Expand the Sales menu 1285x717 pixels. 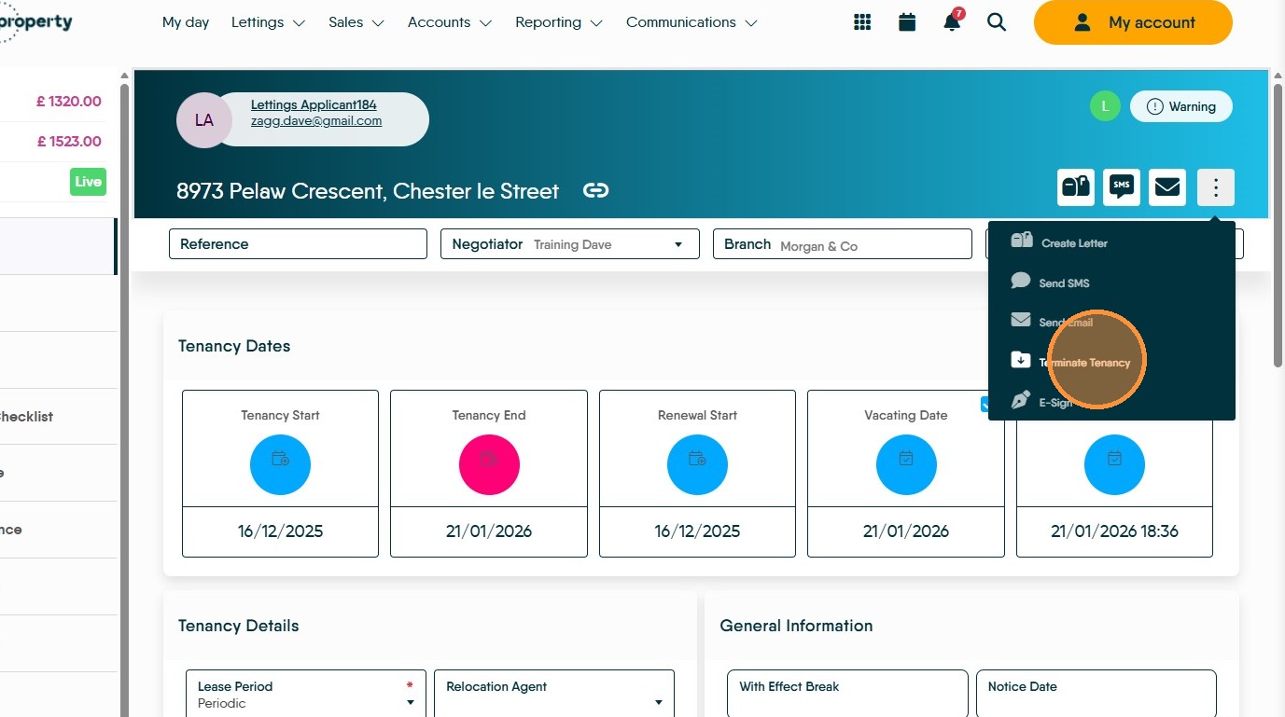tap(356, 22)
